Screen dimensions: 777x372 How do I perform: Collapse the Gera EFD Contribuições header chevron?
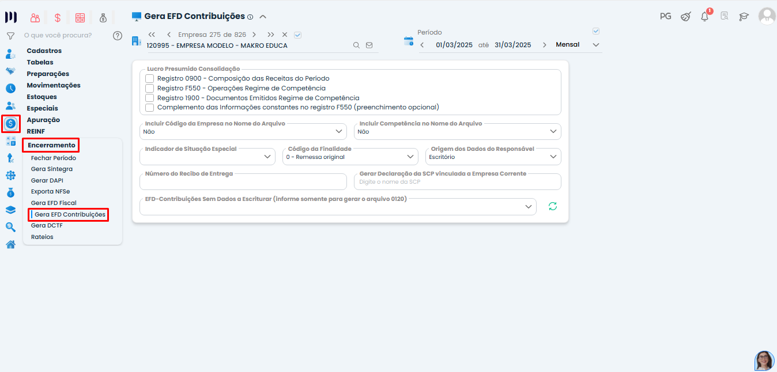[263, 17]
